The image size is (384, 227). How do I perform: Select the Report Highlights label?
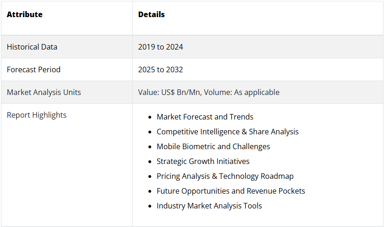pos(37,115)
